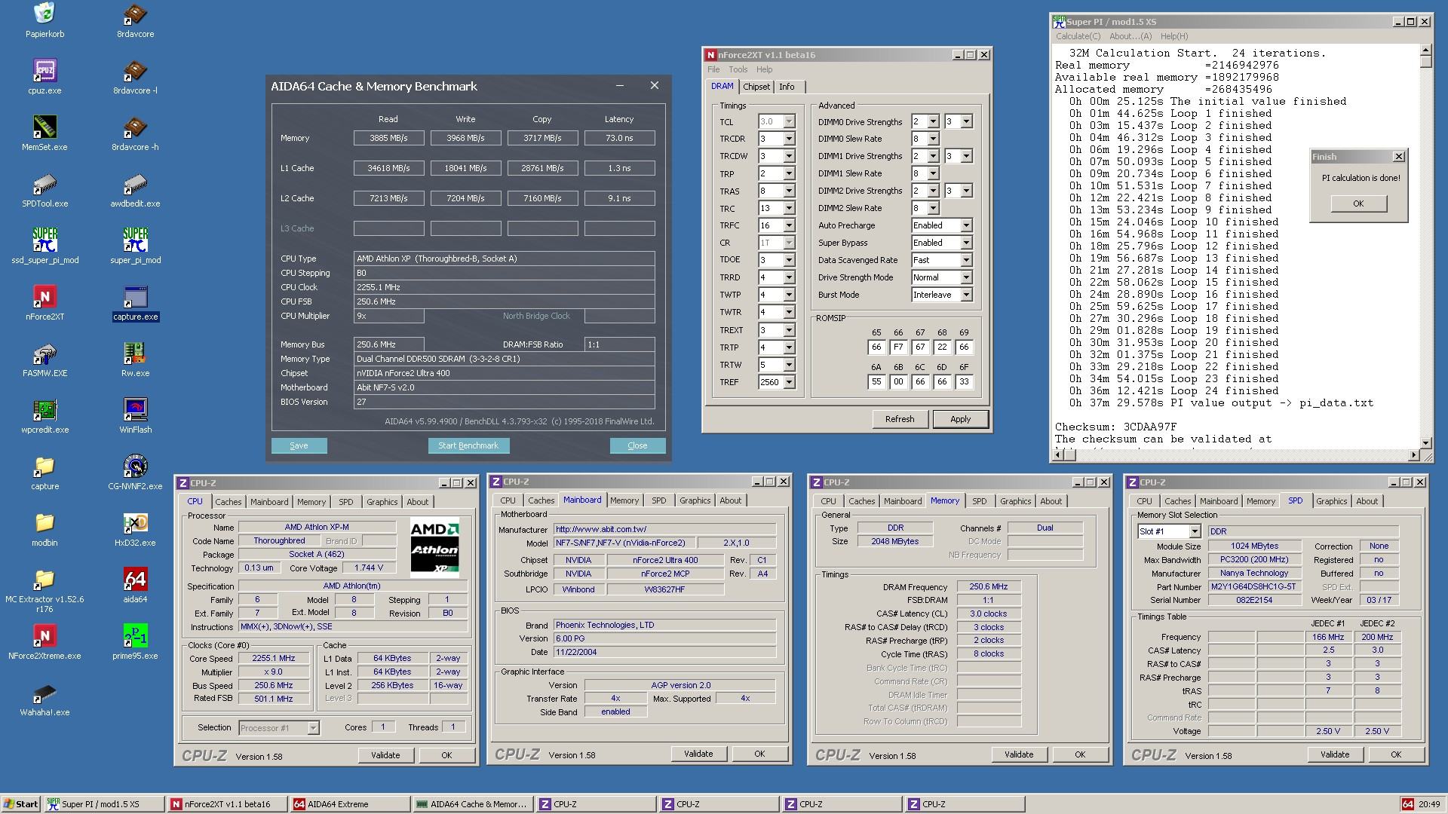1448x814 pixels.
Task: Open the Graphics tab in CPU-Z SPD window
Action: tap(1331, 501)
